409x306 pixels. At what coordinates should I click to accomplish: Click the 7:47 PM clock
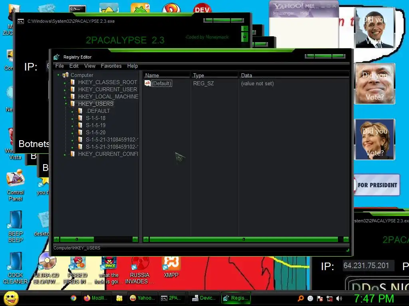pos(373,298)
